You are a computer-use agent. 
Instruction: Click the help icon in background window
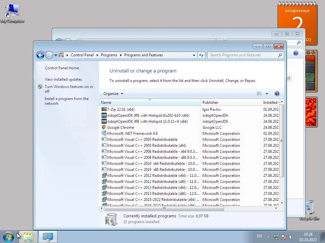click(296, 53)
